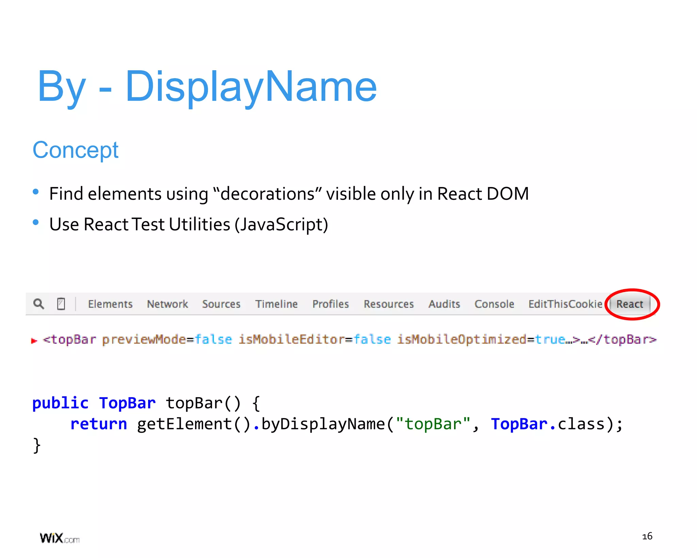
Task: Show the Resources tab
Action: (x=389, y=304)
